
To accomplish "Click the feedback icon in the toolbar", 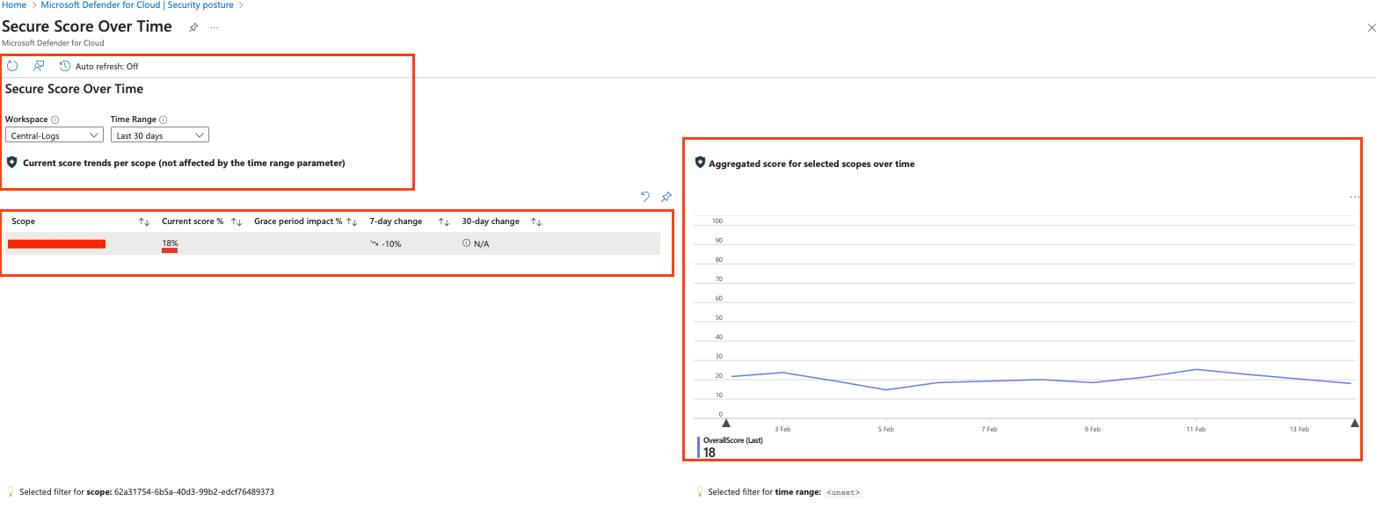I will (39, 66).
